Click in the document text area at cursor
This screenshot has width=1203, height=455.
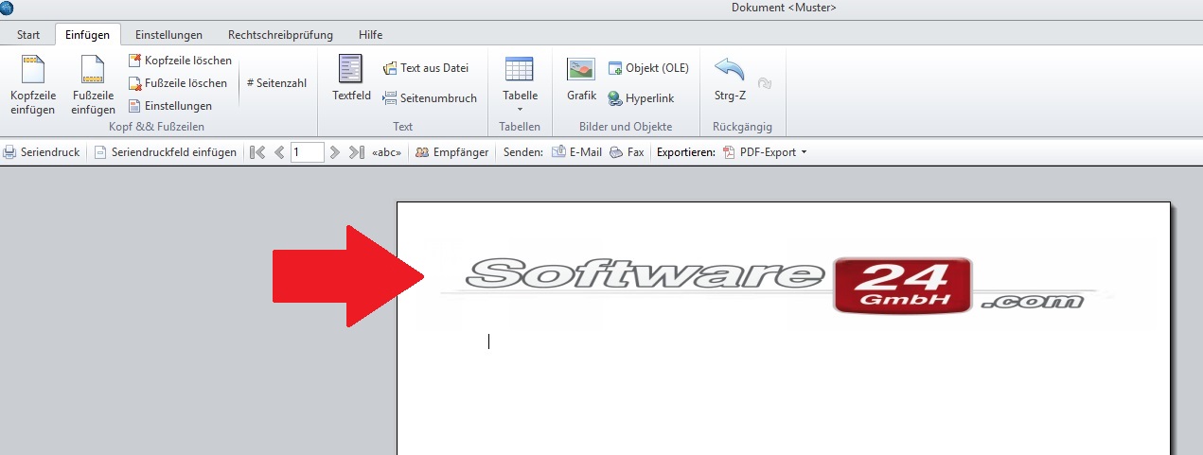point(489,341)
